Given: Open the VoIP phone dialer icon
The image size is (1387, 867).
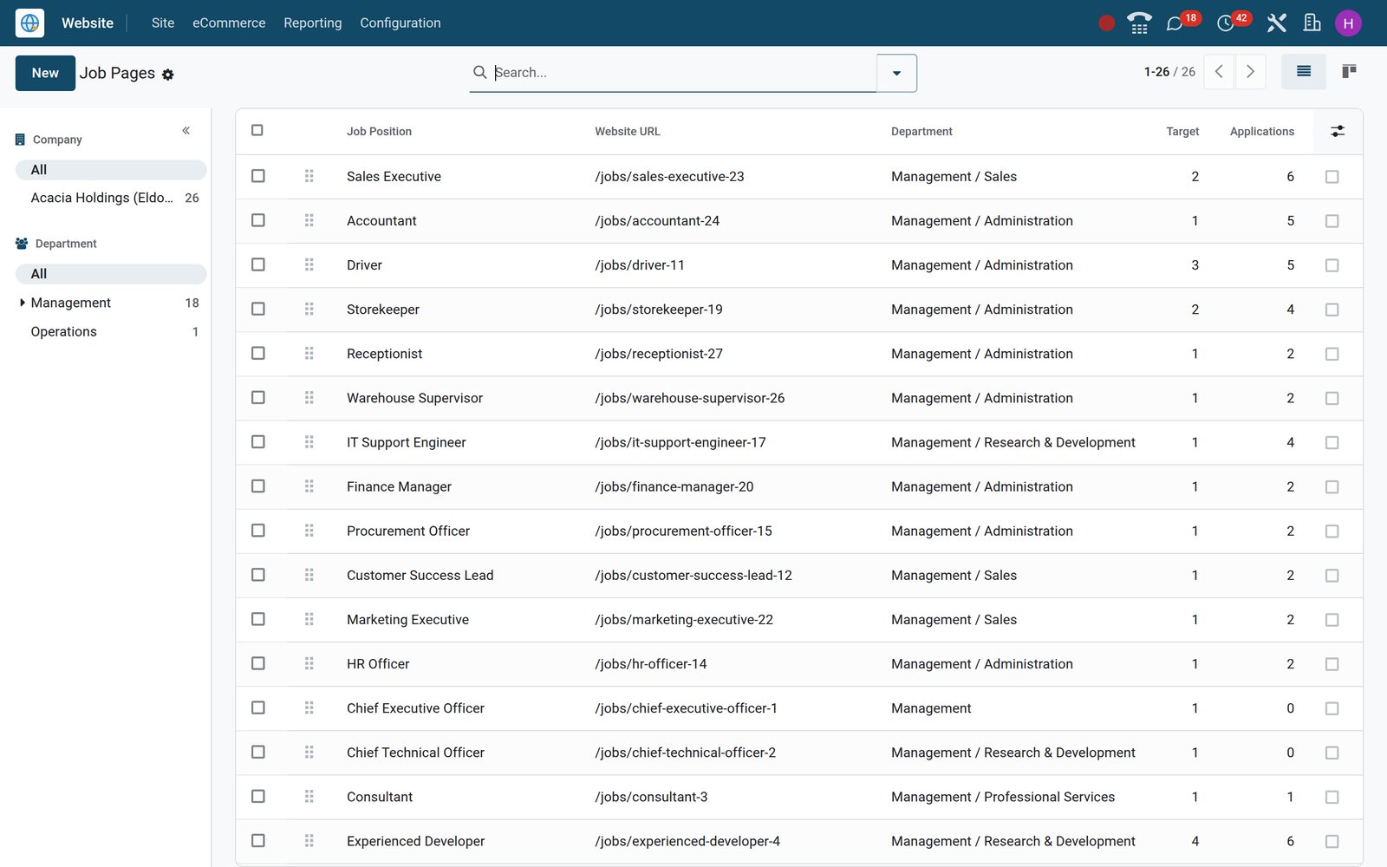Looking at the screenshot, I should (x=1139, y=23).
